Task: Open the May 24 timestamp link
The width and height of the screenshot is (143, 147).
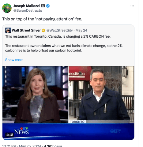Action: (x=81, y=30)
